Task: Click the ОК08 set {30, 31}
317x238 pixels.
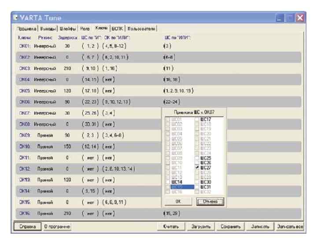Action: tap(90, 124)
